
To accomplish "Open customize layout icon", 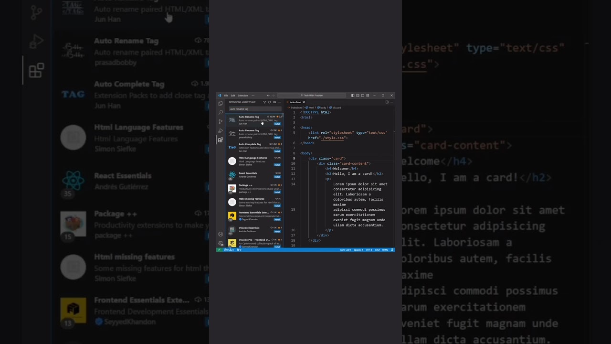I will tap(368, 96).
